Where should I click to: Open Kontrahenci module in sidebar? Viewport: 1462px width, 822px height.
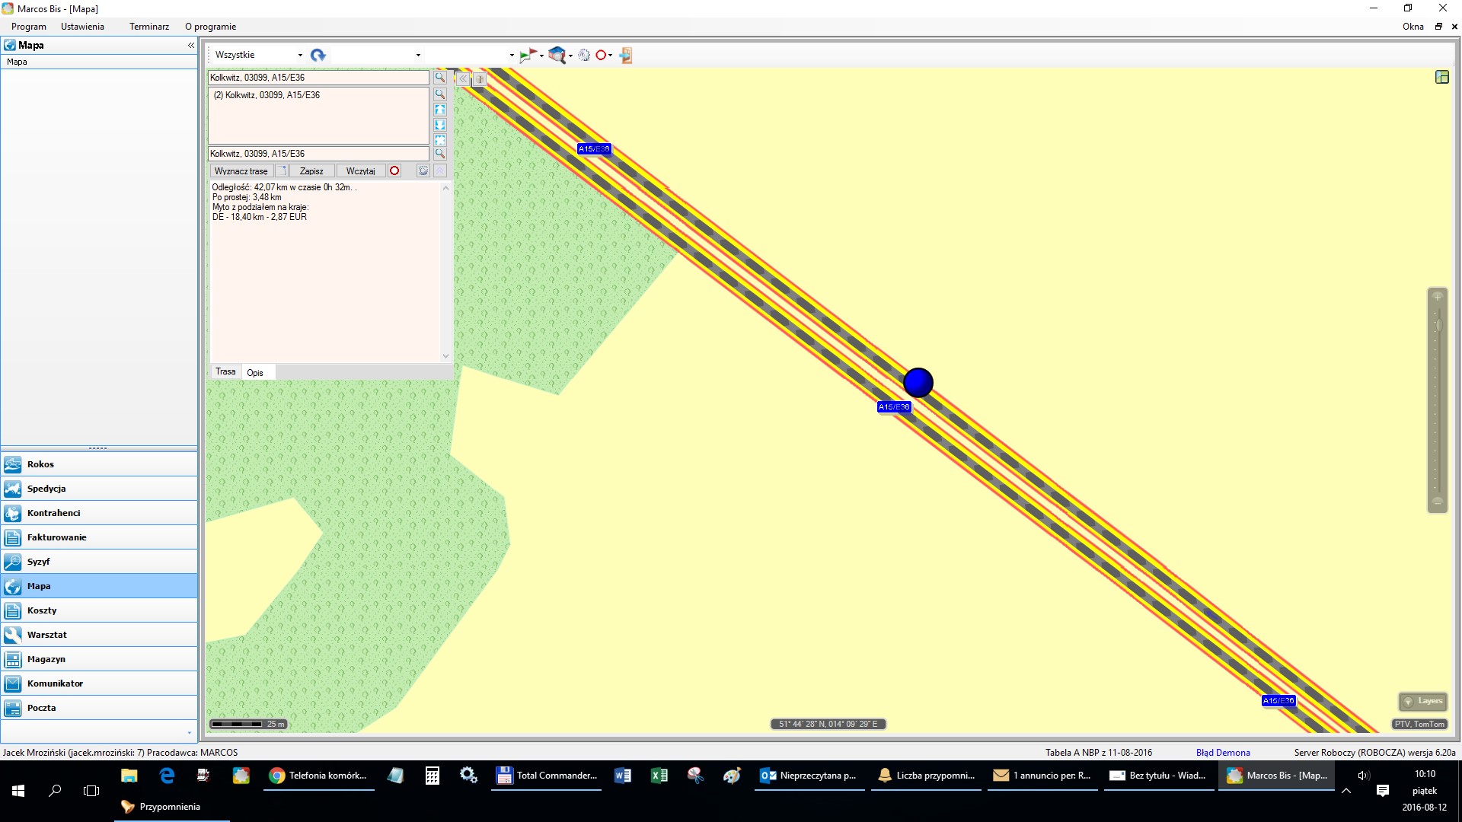click(53, 513)
